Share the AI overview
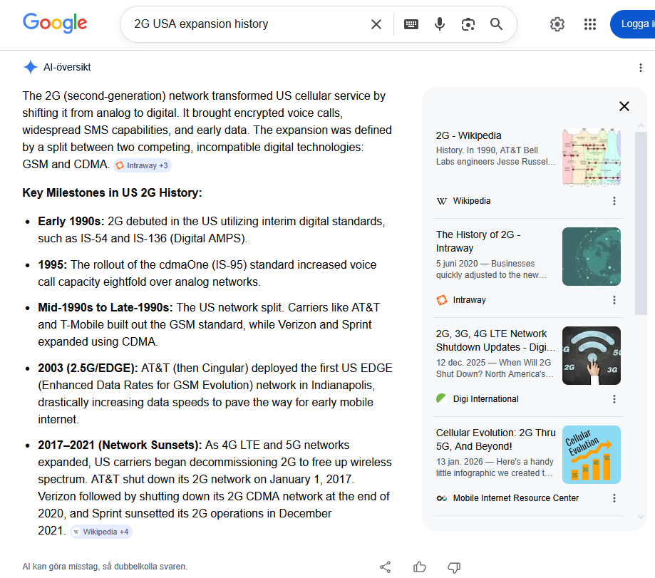Image resolution: width=655 pixels, height=578 pixels. coord(385,567)
